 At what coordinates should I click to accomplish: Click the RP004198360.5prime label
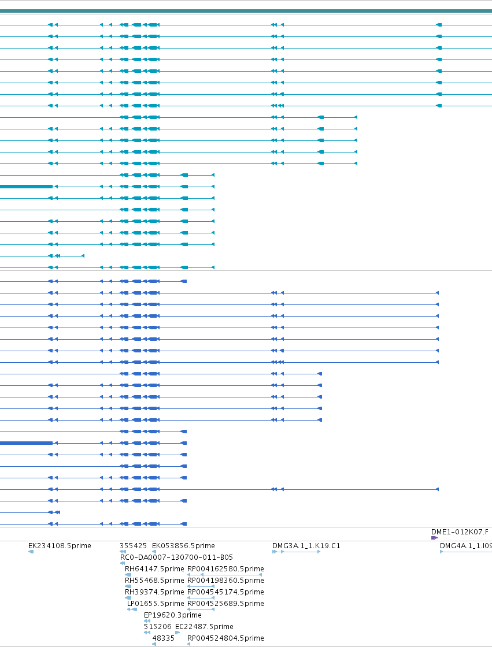coord(225,580)
